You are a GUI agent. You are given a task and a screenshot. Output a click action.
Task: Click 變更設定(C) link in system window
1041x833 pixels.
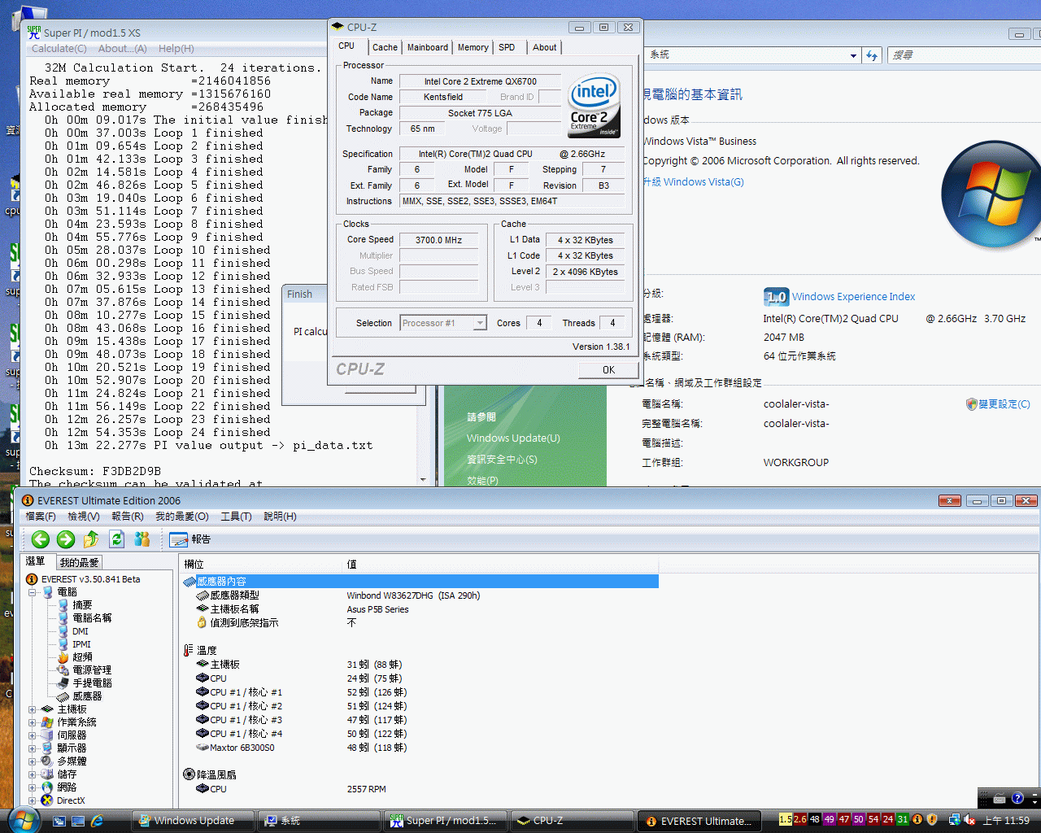tap(1004, 404)
